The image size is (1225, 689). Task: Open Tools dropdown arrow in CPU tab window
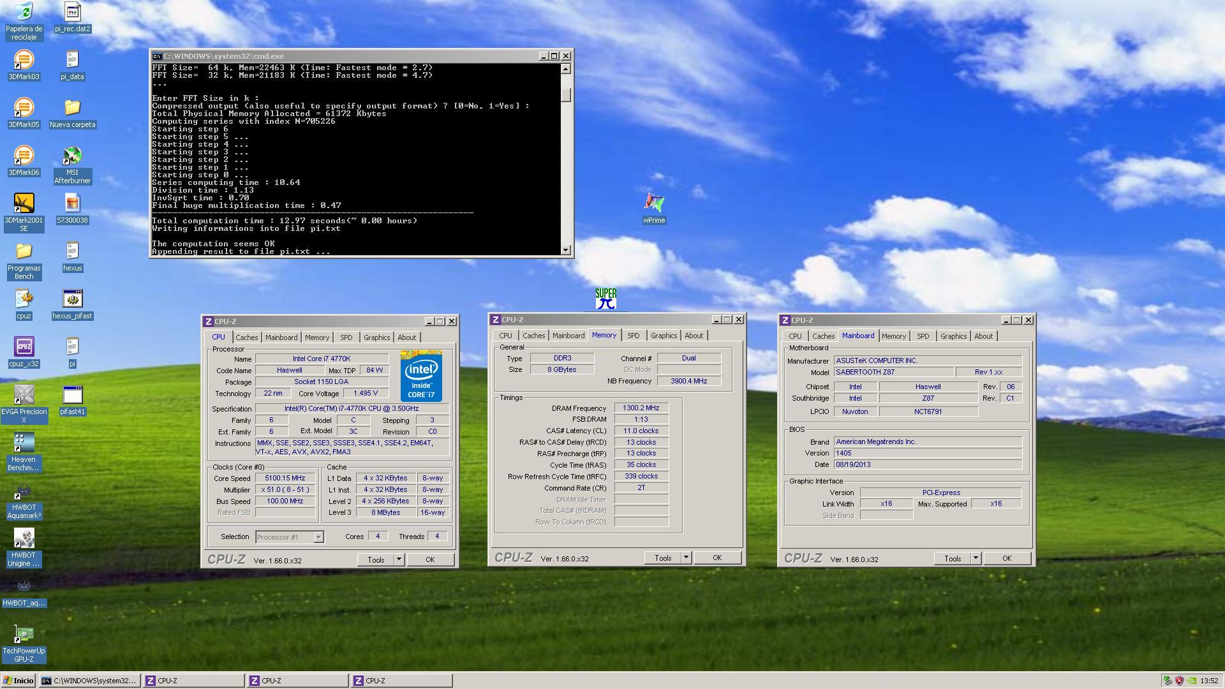(x=399, y=559)
